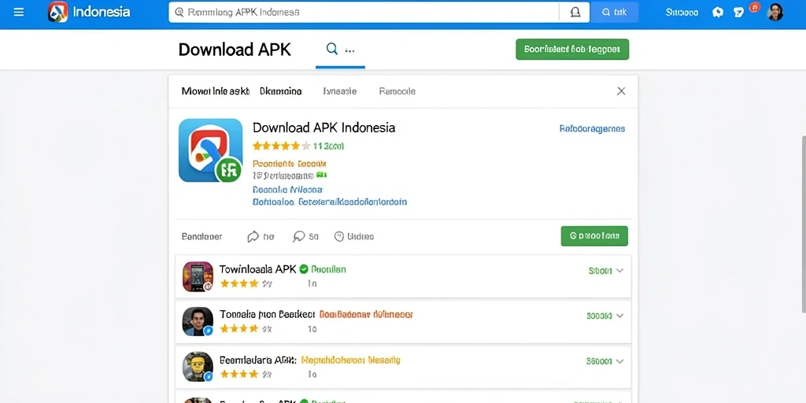Click the yellow label in Beemladara APK row

[350, 360]
